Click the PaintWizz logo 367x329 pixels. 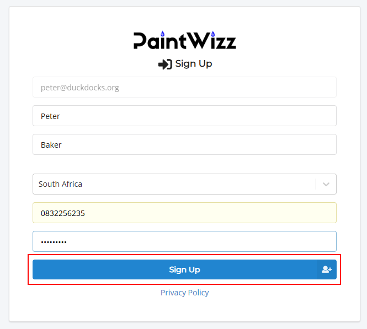click(185, 40)
